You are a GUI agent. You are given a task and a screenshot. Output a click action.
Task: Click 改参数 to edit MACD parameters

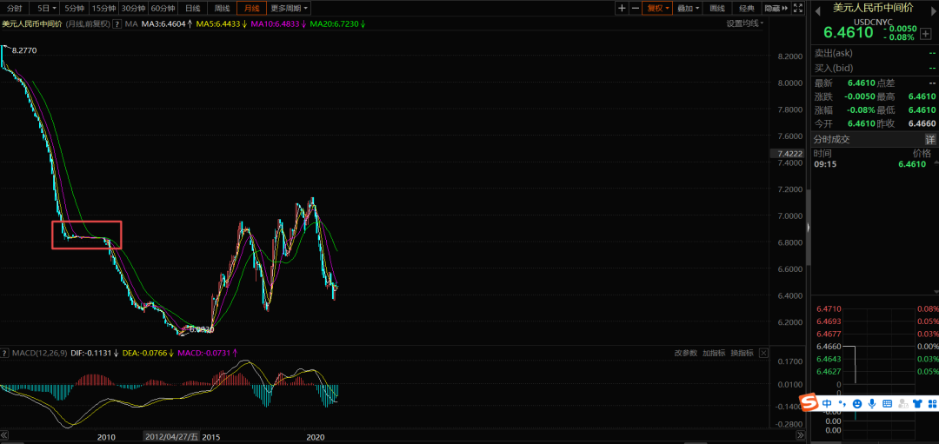(686, 353)
